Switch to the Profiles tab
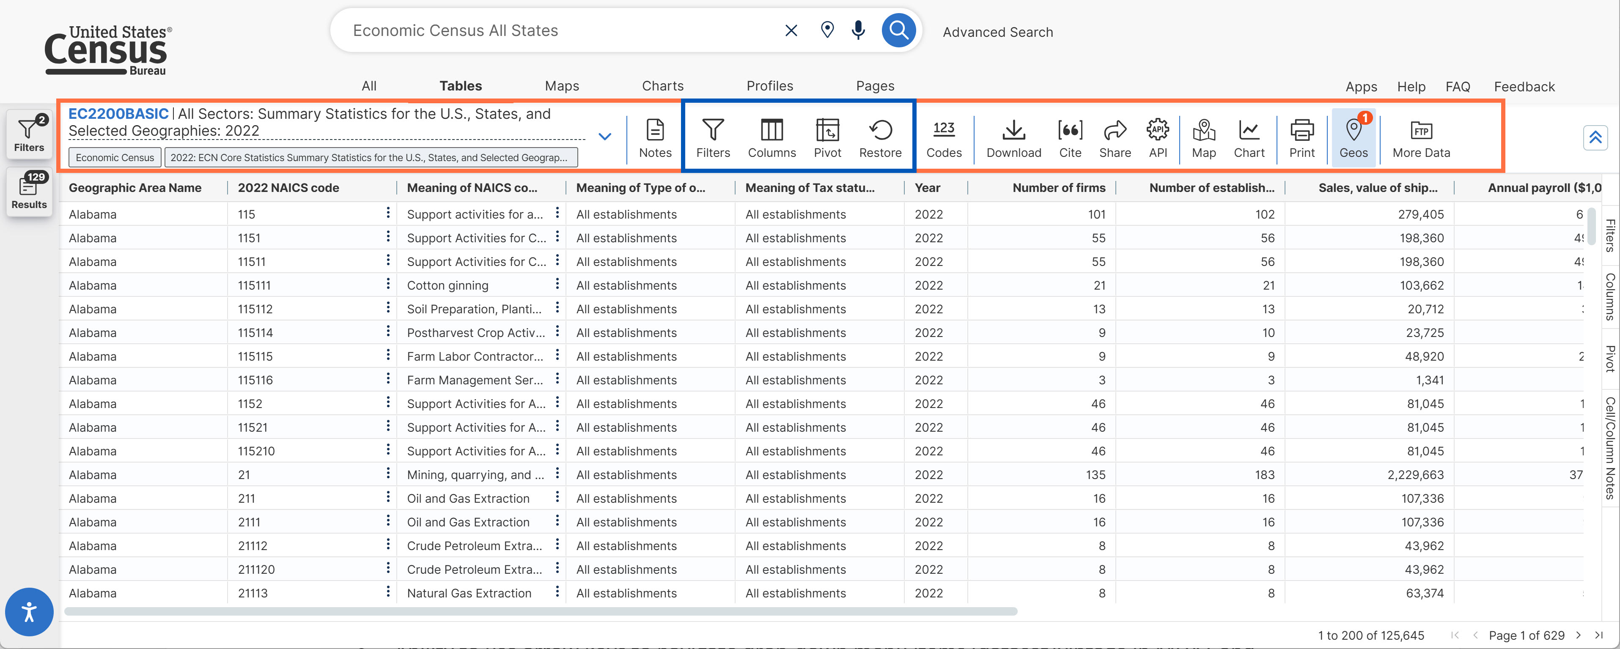This screenshot has height=649, width=1620. (x=769, y=86)
